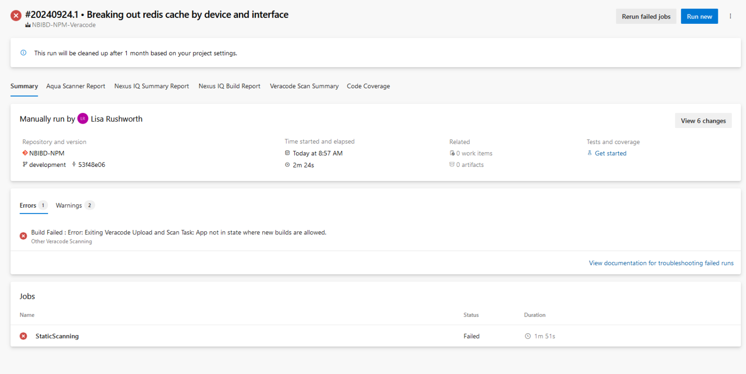Click the artifacts icon under Related
746x374 pixels.
(452, 164)
